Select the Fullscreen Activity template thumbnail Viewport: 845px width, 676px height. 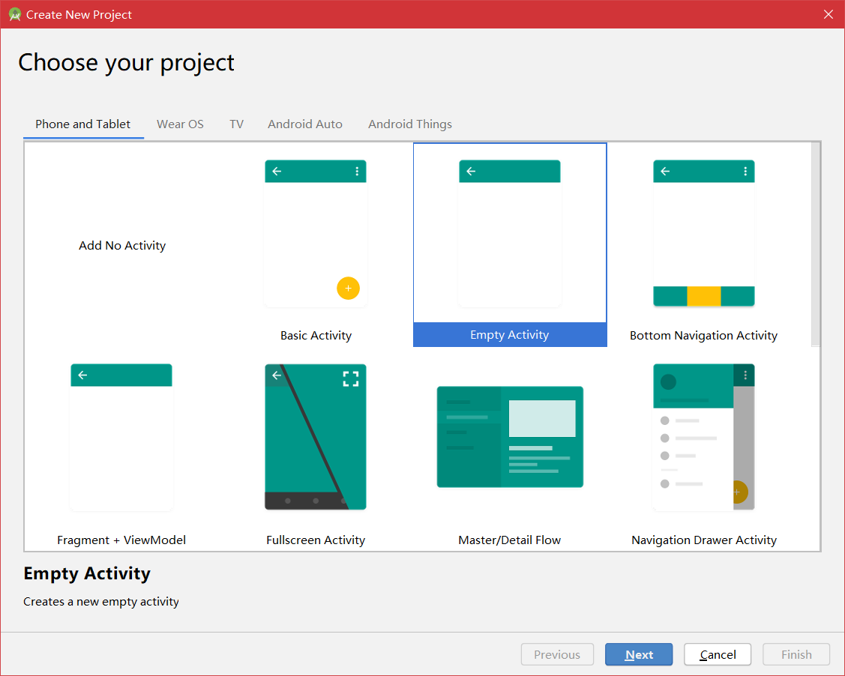(315, 437)
